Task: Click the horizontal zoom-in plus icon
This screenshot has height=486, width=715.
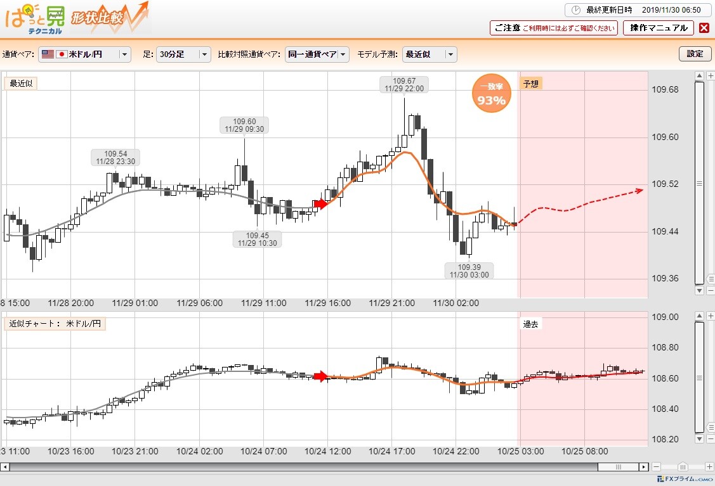Action: [709, 466]
